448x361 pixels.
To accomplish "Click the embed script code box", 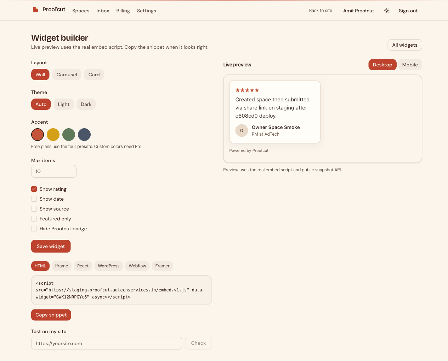I will tap(121, 290).
